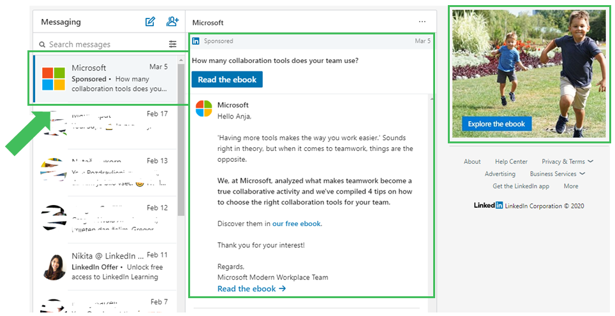The image size is (615, 316).
Task: Start a new group conversation via the add-person icon
Action: 173,22
